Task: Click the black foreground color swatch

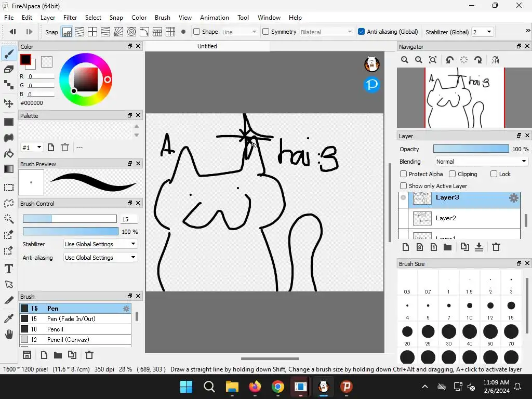Action: click(x=25, y=60)
